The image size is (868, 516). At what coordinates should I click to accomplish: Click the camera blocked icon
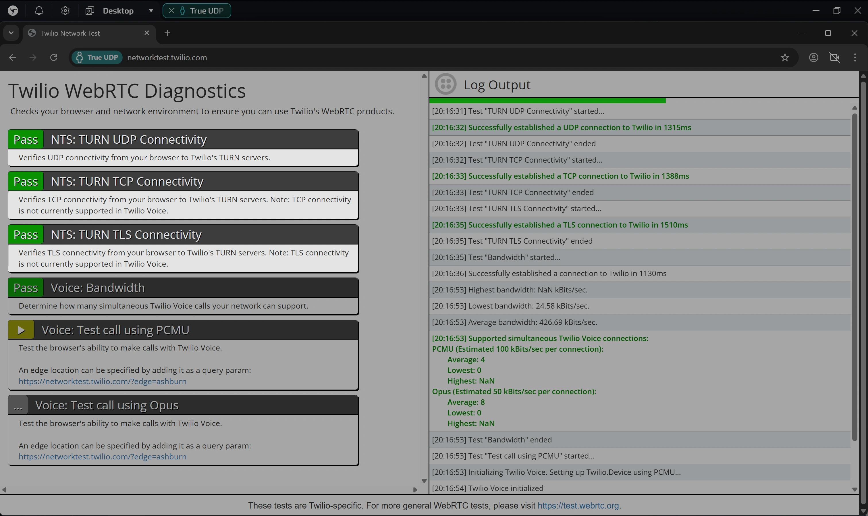click(x=834, y=57)
